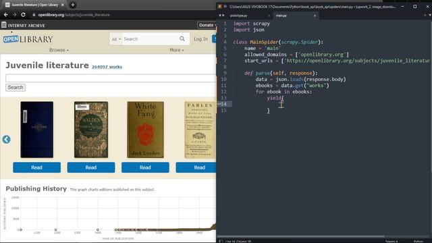Add new editor tab with plus icon

coord(425,16)
